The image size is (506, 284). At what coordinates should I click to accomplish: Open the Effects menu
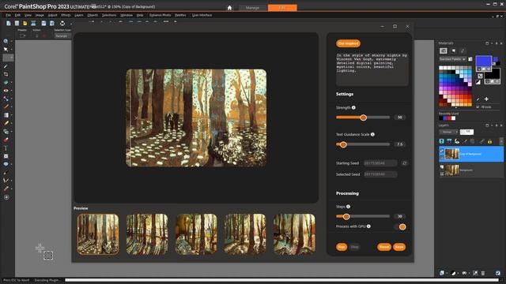point(66,15)
